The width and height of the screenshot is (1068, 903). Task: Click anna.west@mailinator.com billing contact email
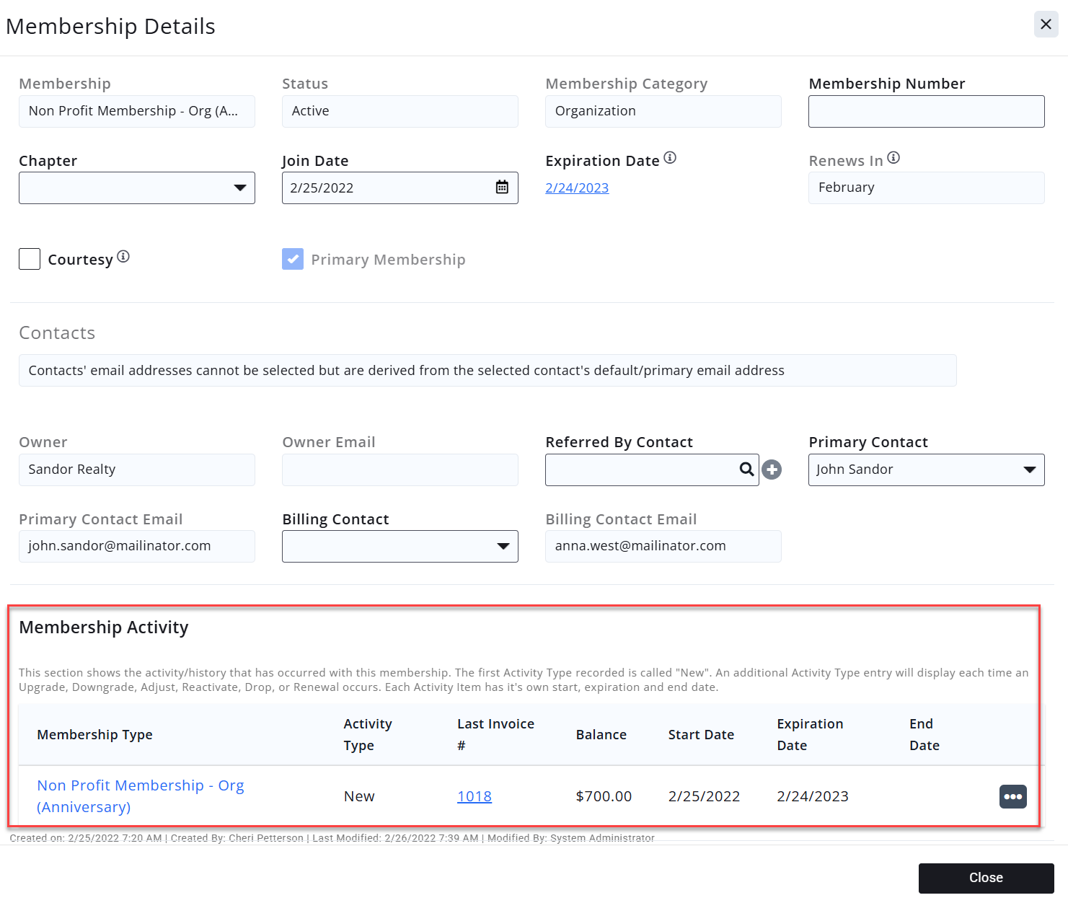tap(663, 546)
